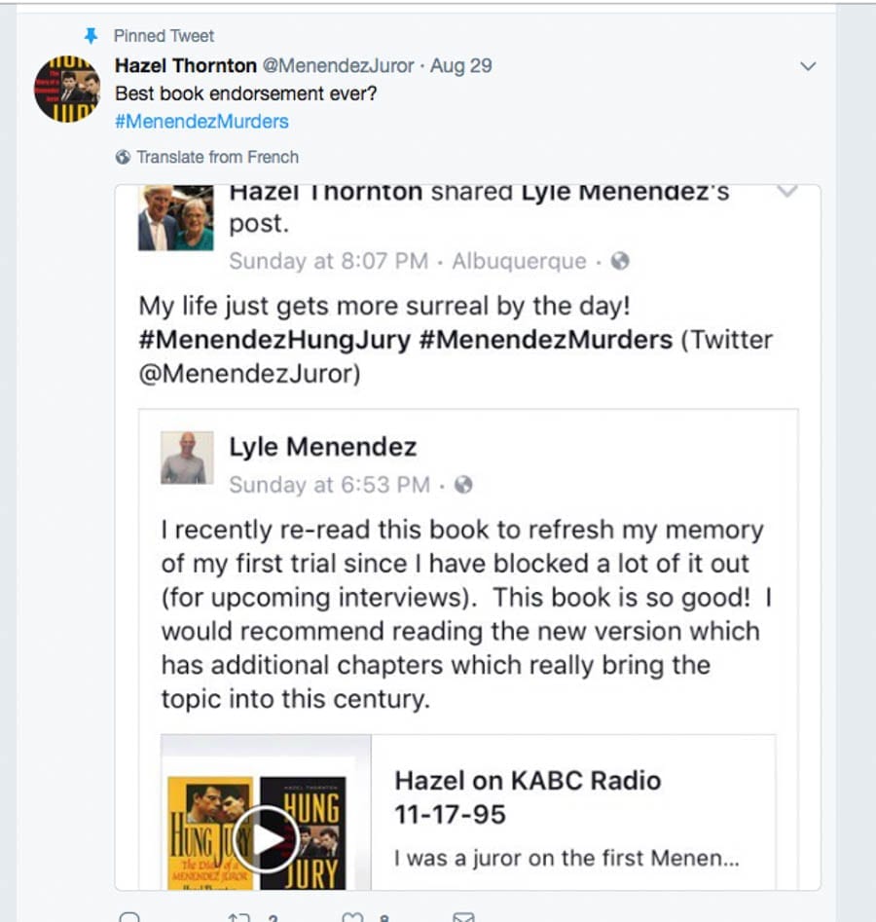
Task: Open the Lyle Menendez name in the post
Action: [x=322, y=447]
